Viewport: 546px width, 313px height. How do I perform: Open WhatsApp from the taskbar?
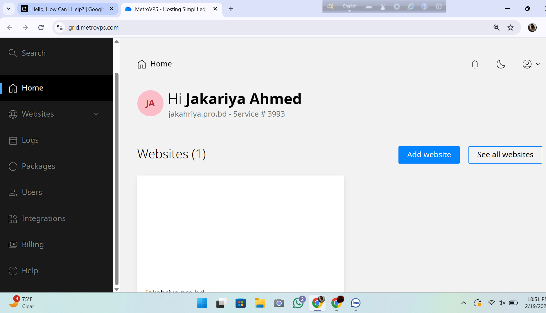click(298, 303)
